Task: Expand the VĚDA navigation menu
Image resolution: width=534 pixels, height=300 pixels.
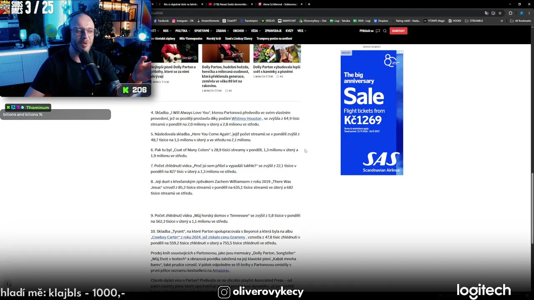Action: click(256, 31)
